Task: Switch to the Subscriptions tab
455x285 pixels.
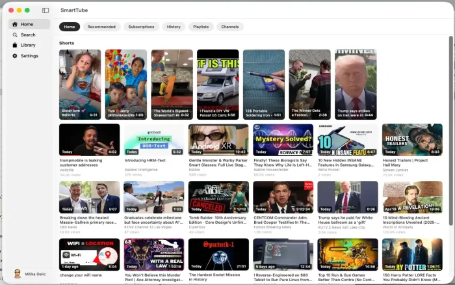Action: click(141, 27)
